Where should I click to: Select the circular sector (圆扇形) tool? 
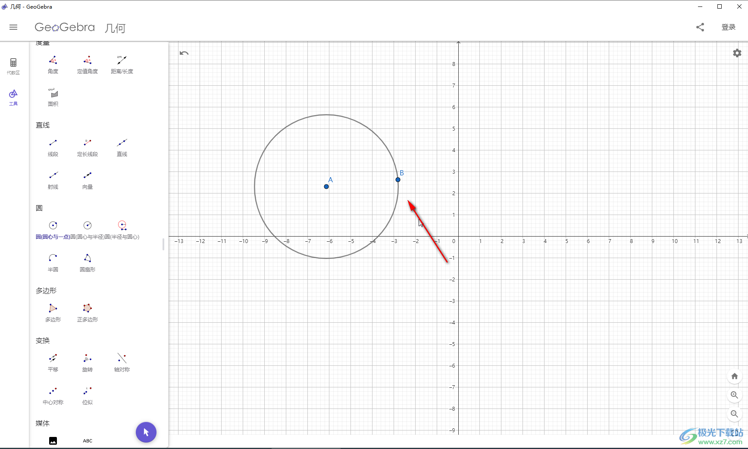click(88, 263)
